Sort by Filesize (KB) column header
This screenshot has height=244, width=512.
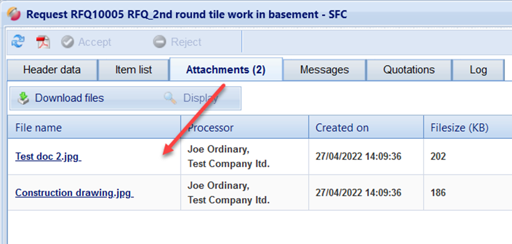click(x=459, y=127)
